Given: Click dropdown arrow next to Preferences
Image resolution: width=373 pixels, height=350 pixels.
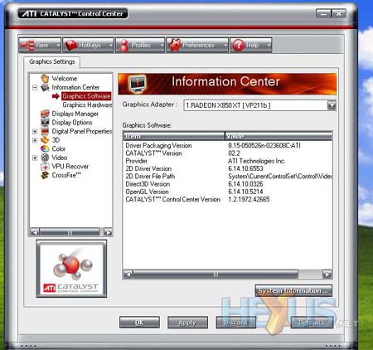Looking at the screenshot, I should click(x=225, y=45).
